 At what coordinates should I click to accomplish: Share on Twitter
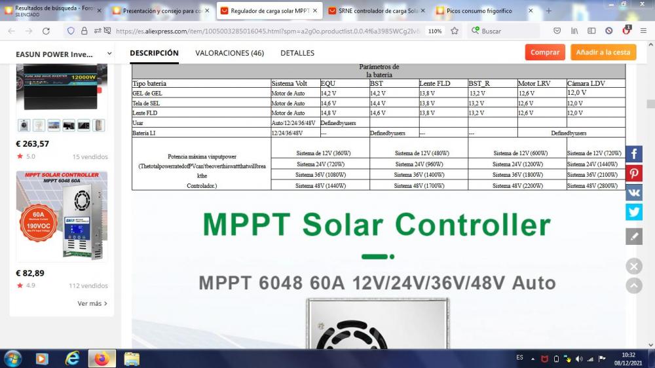coord(633,212)
